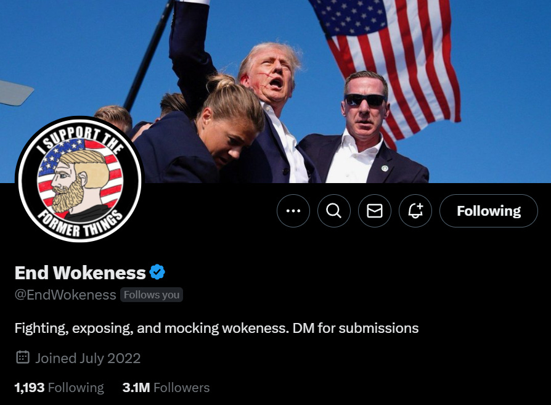Select the @EndWokeness handle text
Screen dimensions: 551x405
pyautogui.click(x=65, y=295)
